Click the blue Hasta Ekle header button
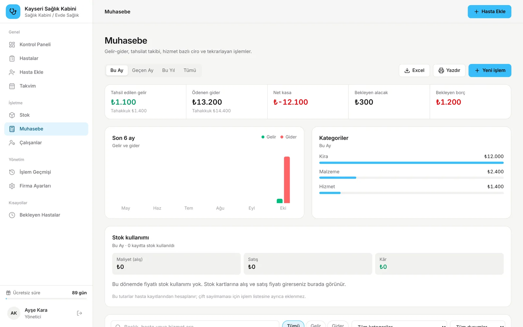Image resolution: width=523 pixels, height=327 pixels. [x=489, y=12]
